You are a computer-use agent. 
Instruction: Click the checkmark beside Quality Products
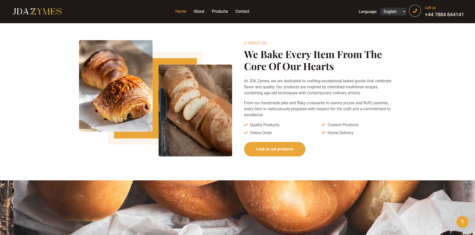pyautogui.click(x=246, y=125)
